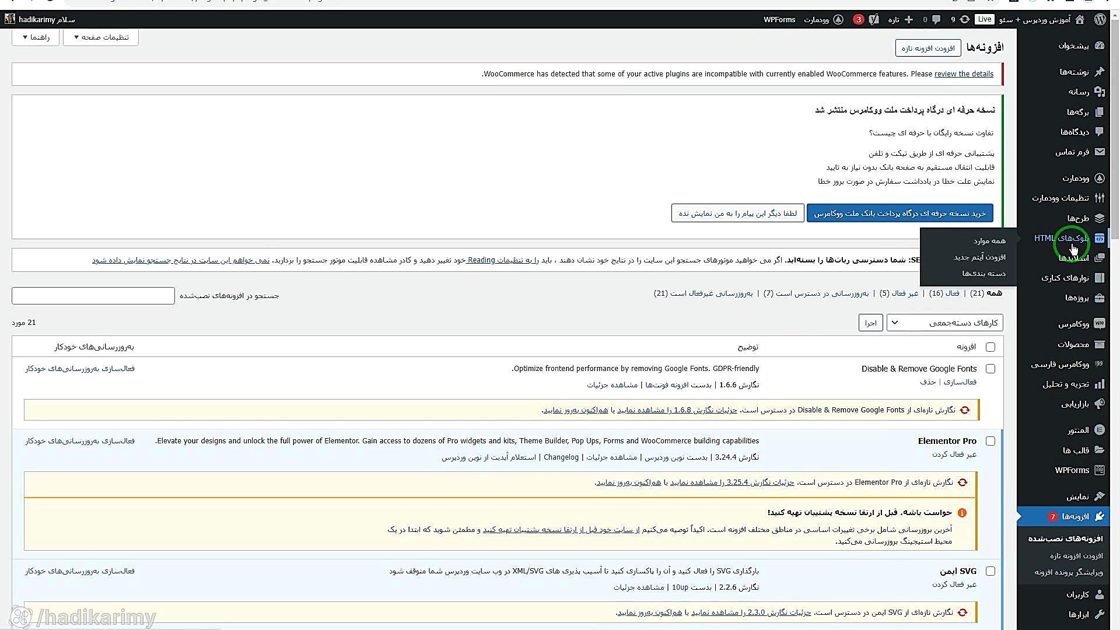
Task: Open محصولات products icon
Action: 1100,344
